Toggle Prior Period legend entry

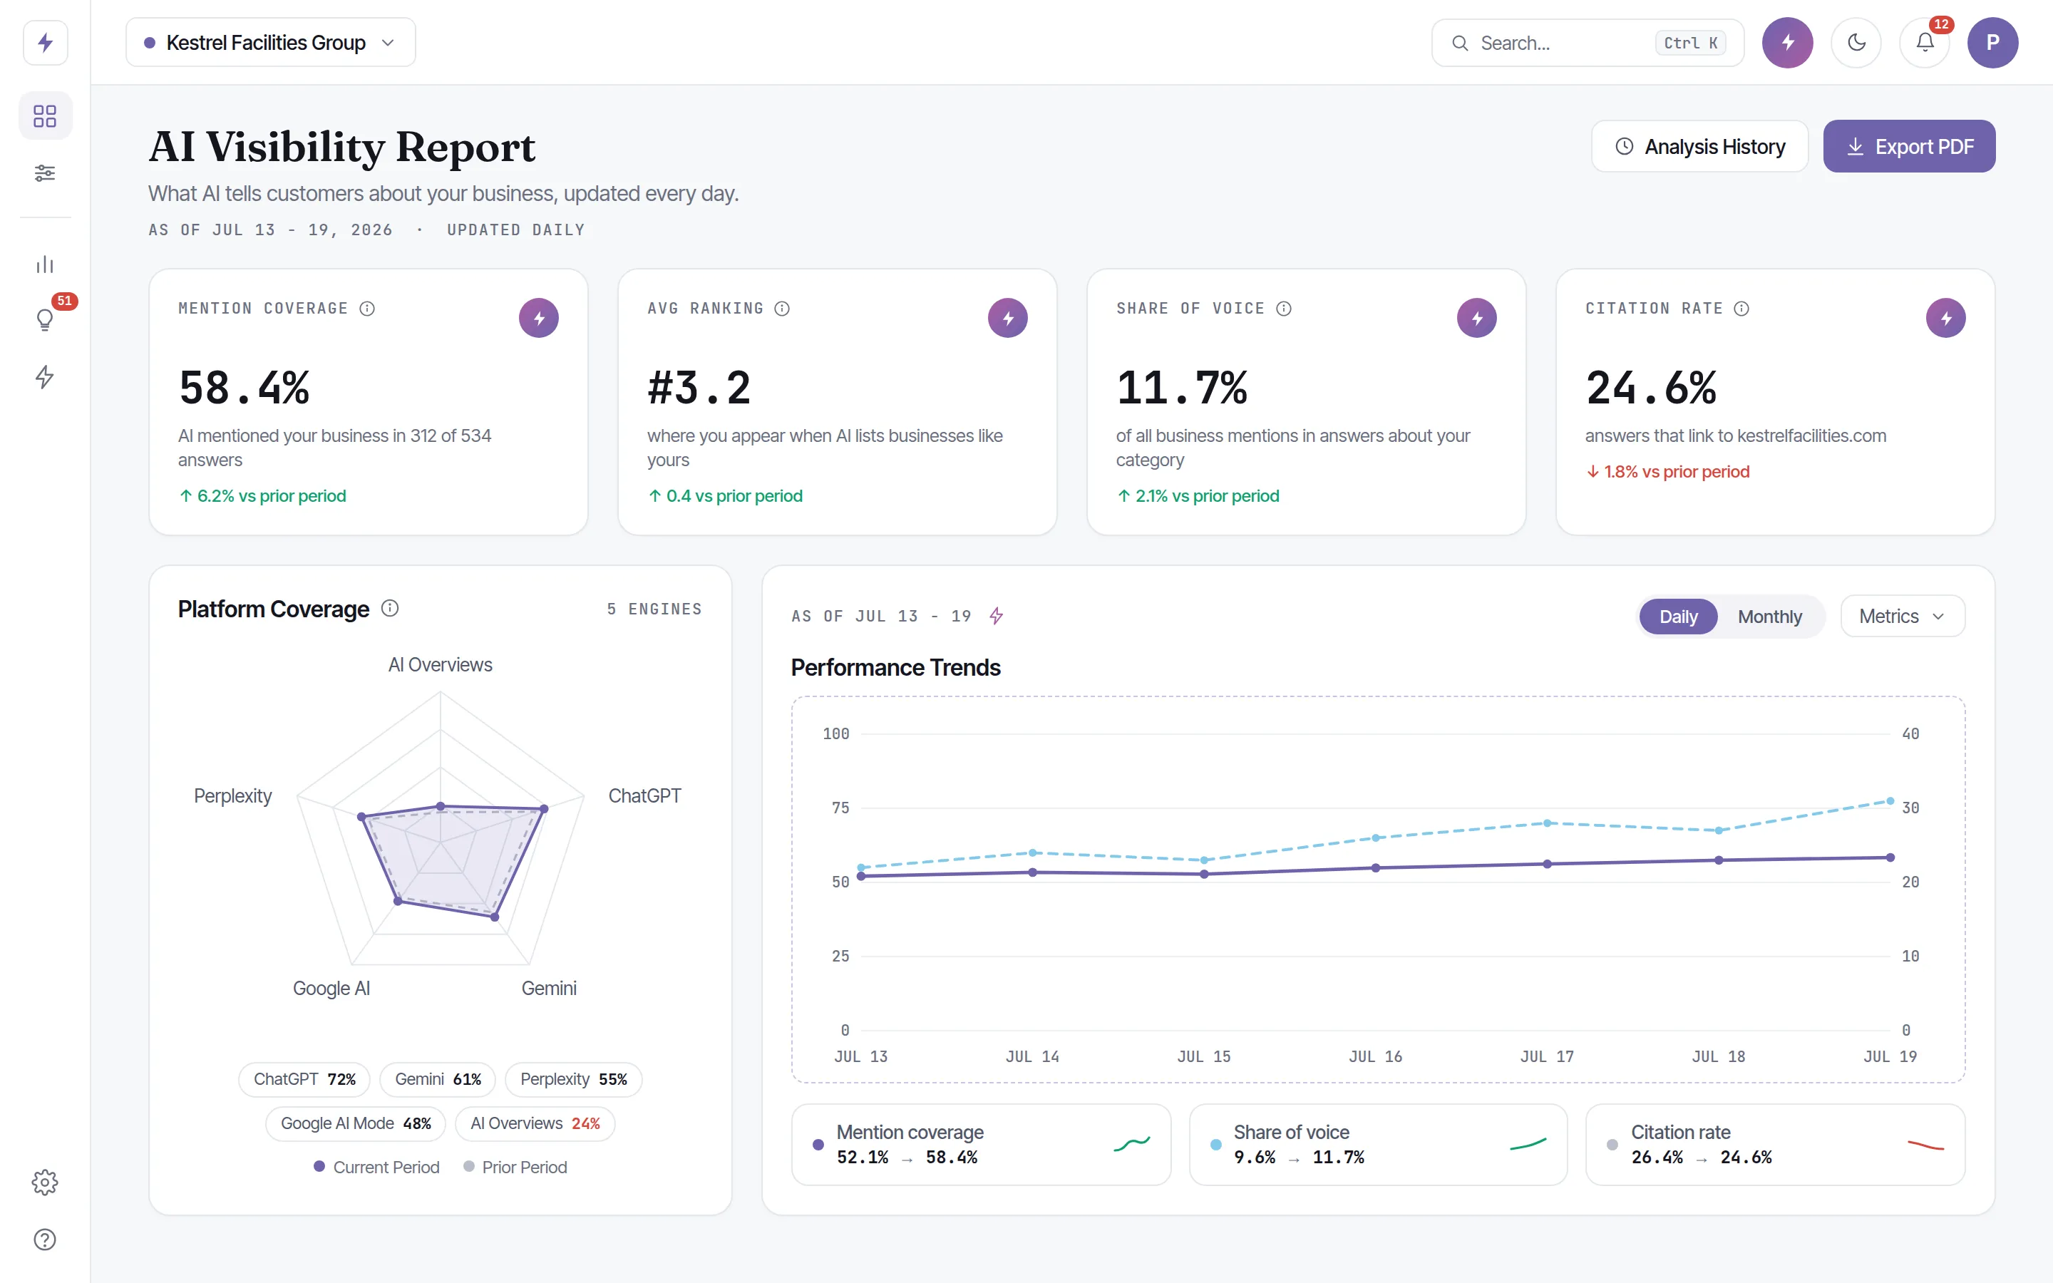click(x=515, y=1168)
